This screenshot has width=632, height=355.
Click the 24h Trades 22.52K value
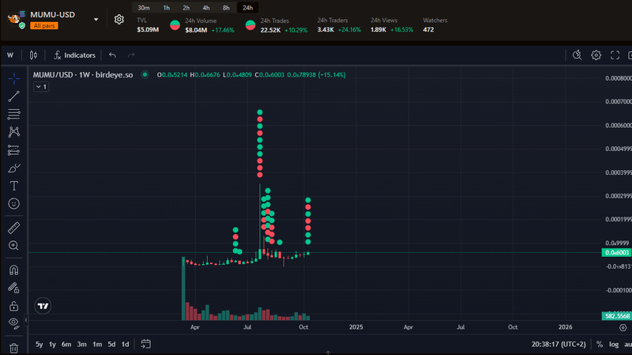[x=270, y=30]
